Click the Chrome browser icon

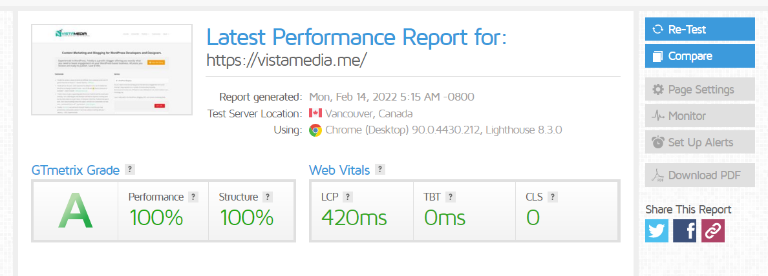(315, 130)
